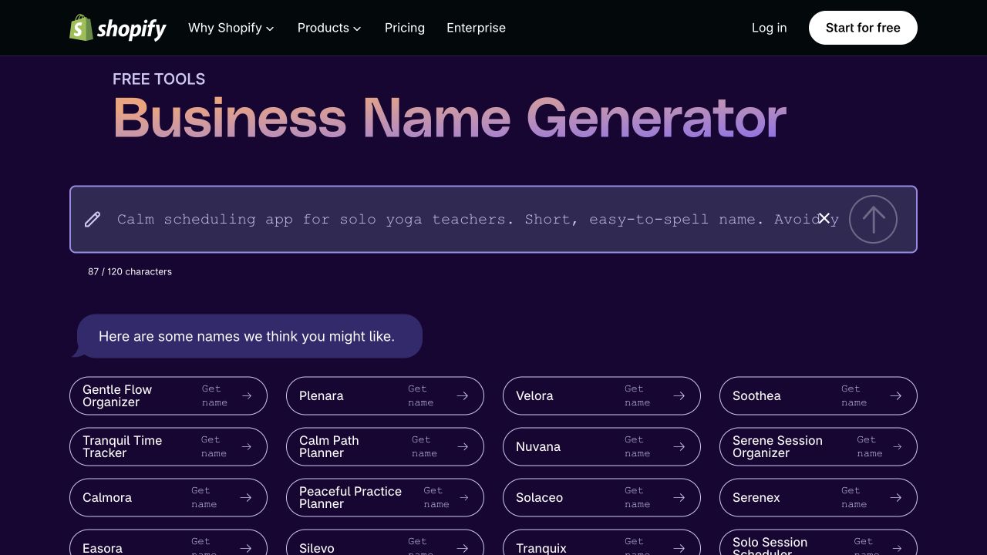Submit the prompt with the up-arrow button
Image resolution: width=987 pixels, height=555 pixels.
click(x=873, y=220)
